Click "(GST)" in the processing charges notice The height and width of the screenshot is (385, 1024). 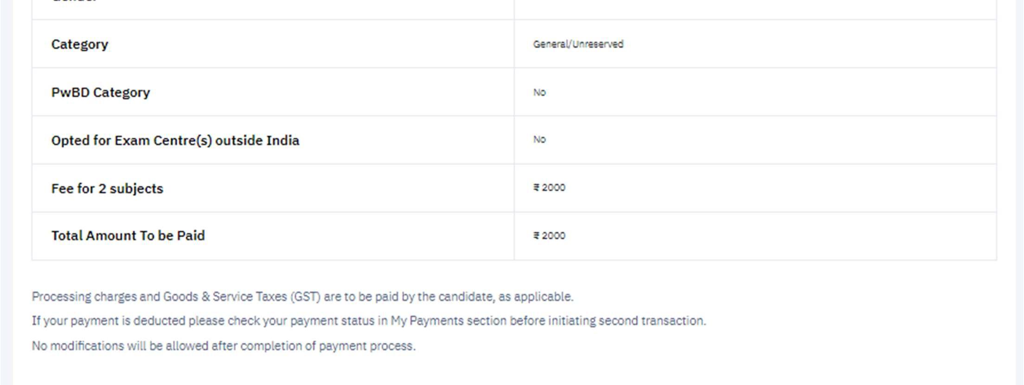[x=305, y=297]
